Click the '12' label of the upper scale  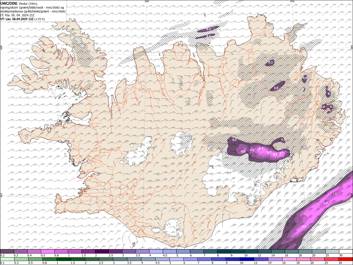tap(260, 255)
